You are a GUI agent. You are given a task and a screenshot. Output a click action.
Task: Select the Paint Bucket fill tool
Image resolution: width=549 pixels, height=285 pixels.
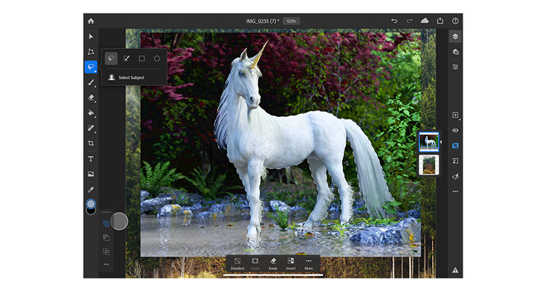pyautogui.click(x=91, y=113)
